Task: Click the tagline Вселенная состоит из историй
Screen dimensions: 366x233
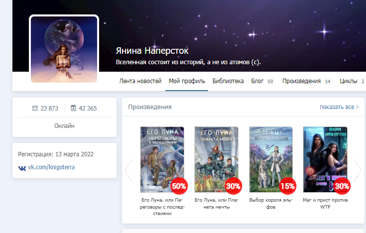Action: pos(188,62)
